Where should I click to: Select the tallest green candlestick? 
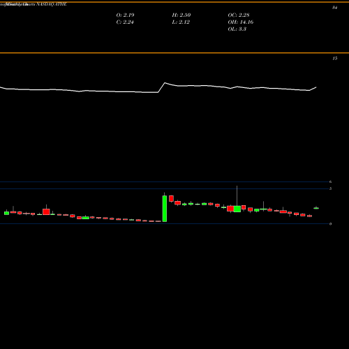pos(165,209)
